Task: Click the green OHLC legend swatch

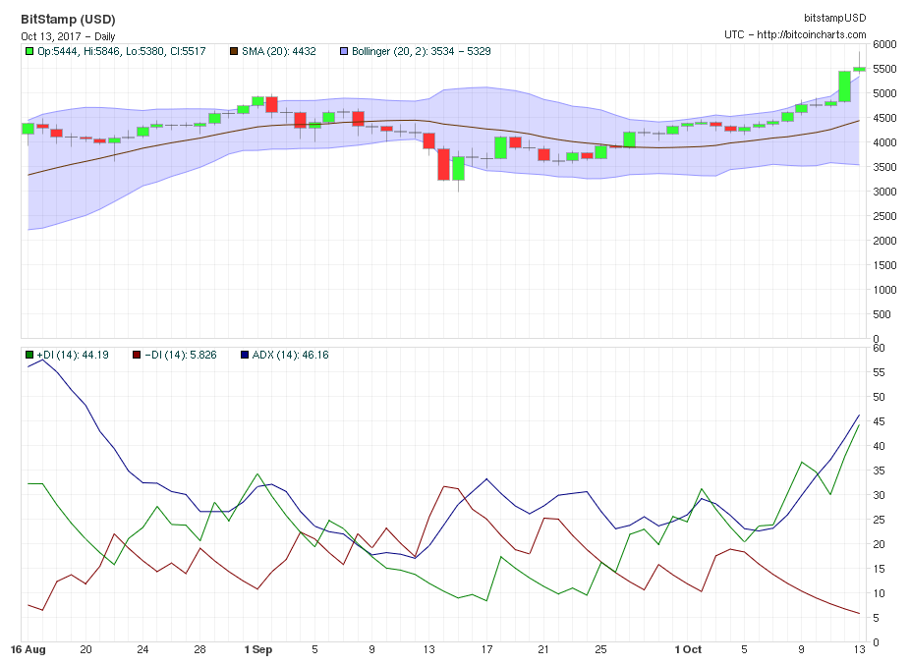Action: tap(30, 51)
